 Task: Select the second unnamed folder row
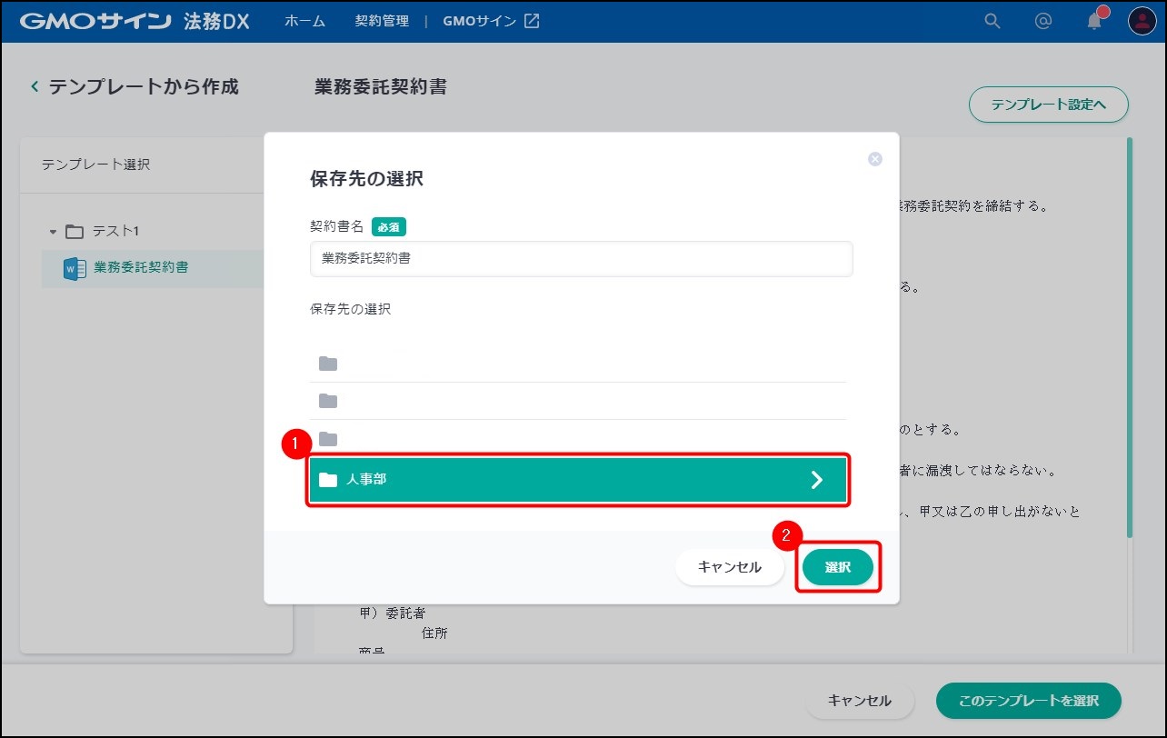(577, 401)
